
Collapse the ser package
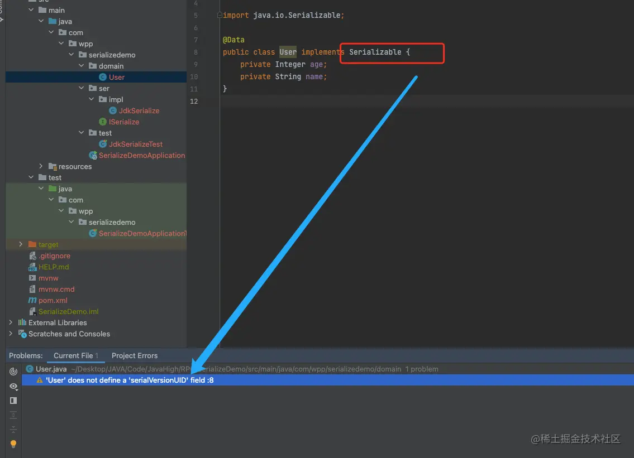point(81,88)
